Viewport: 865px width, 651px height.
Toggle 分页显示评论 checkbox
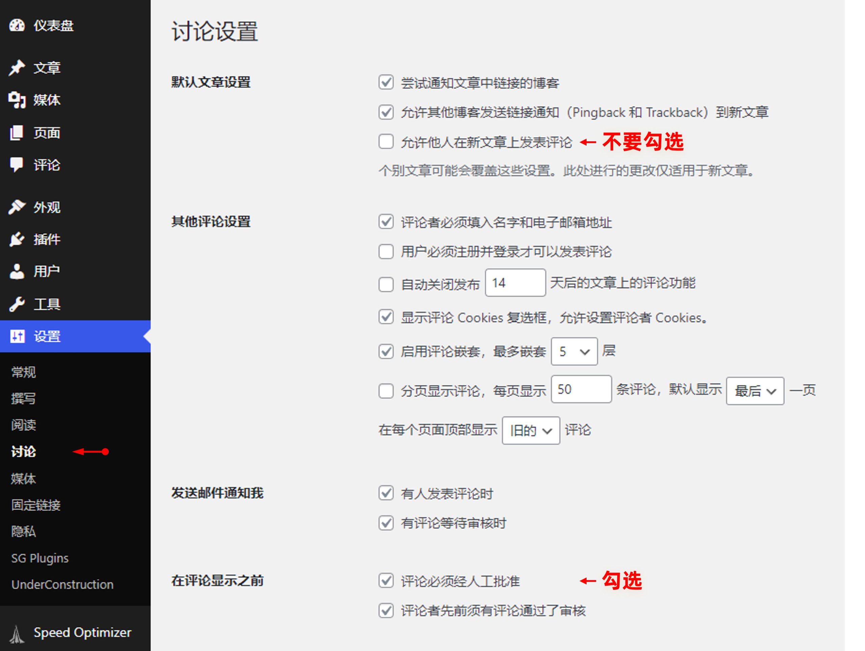pos(386,390)
